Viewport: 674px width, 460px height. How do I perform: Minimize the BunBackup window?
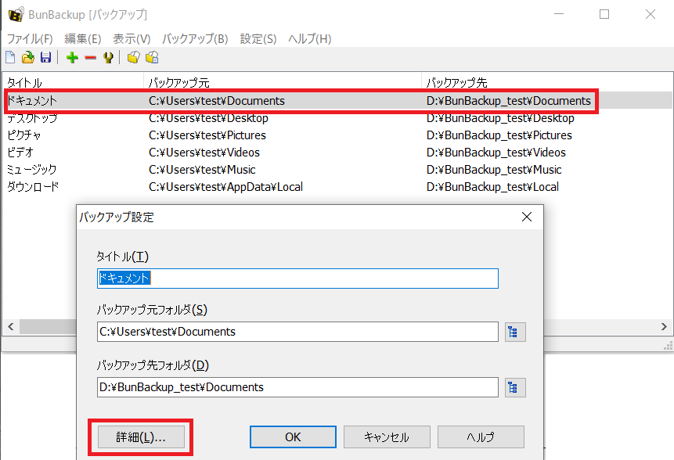[559, 14]
